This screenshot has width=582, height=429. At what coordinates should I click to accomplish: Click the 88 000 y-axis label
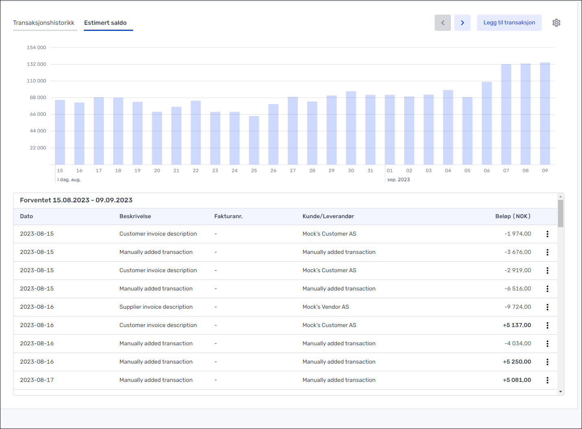point(38,97)
